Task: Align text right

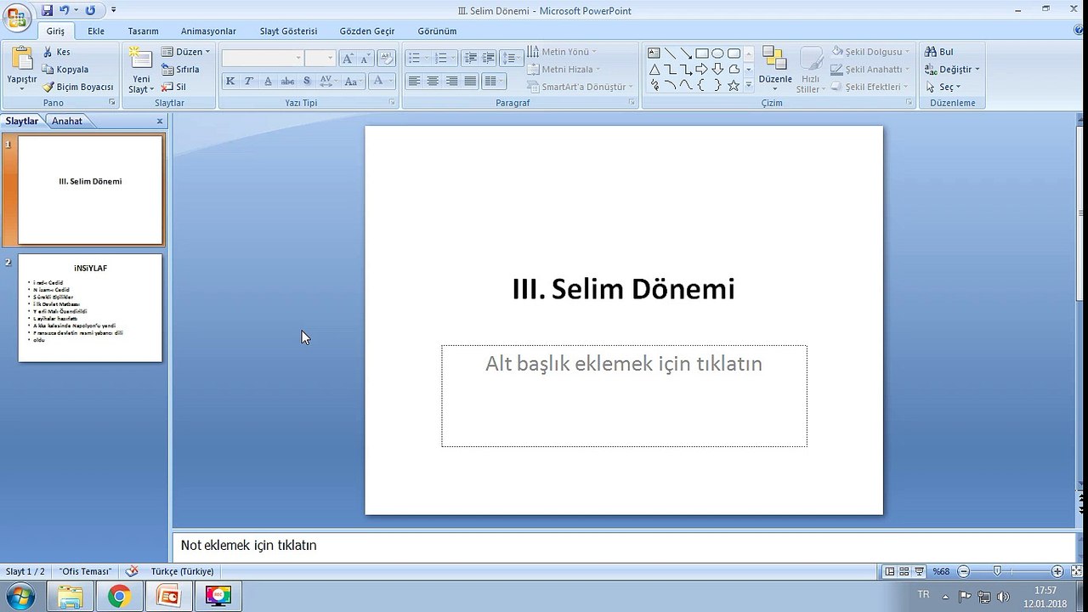Action: pos(451,82)
